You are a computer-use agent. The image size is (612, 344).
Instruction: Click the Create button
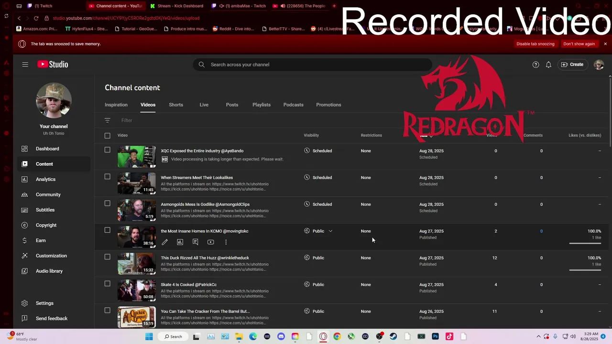[572, 64]
